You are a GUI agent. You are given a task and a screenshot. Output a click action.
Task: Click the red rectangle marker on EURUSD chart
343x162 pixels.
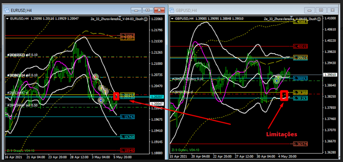click(116, 96)
